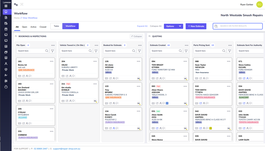The height and width of the screenshot is (151, 265).
Task: Click Search here field in Estimate Sent For Authority
Action: pyautogui.click(x=251, y=51)
